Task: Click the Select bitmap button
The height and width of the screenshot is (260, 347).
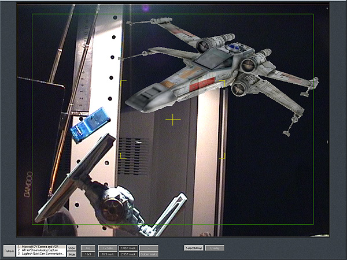Action: pyautogui.click(x=194, y=248)
